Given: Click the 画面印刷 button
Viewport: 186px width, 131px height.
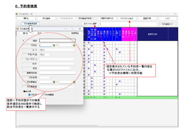Looking at the screenshot, I should [x=147, y=18].
